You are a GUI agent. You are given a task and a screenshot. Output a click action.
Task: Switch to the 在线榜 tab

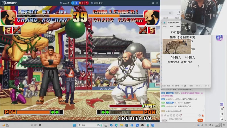tap(166, 18)
